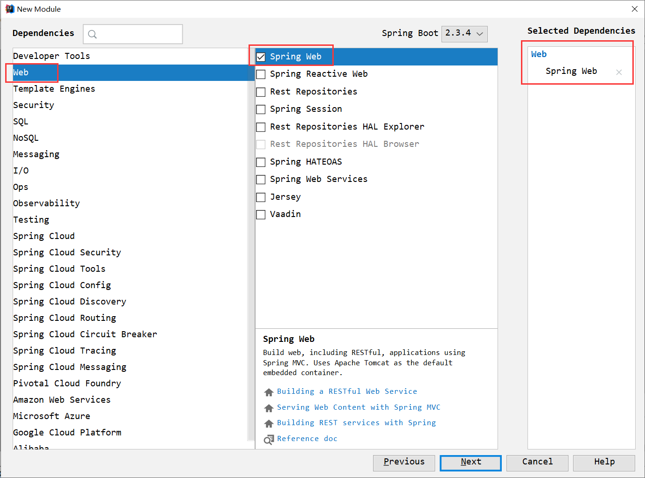Open the Spring Boot version dropdown
The image size is (645, 478).
464,34
